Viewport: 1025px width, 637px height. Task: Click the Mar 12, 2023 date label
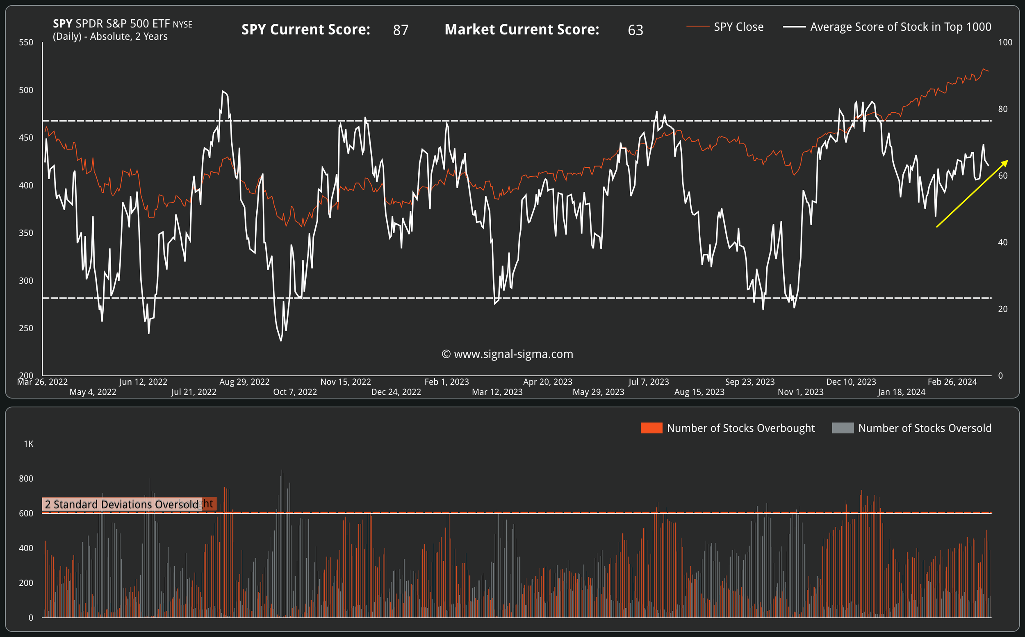tap(497, 392)
